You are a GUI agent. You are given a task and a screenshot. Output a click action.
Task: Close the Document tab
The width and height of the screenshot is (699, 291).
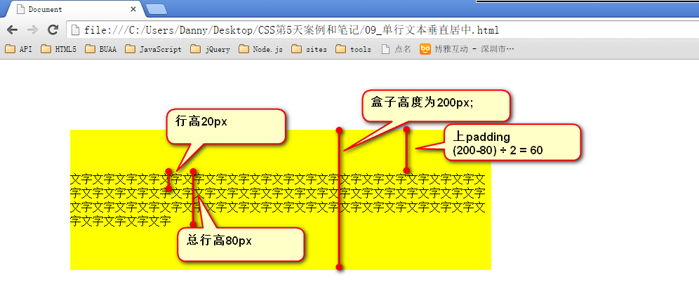coord(133,9)
